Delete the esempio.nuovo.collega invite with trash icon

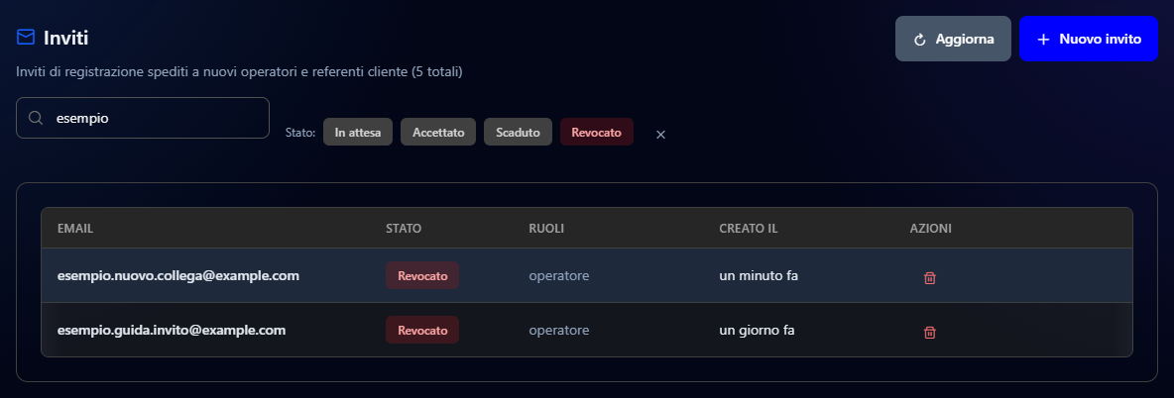point(929,277)
